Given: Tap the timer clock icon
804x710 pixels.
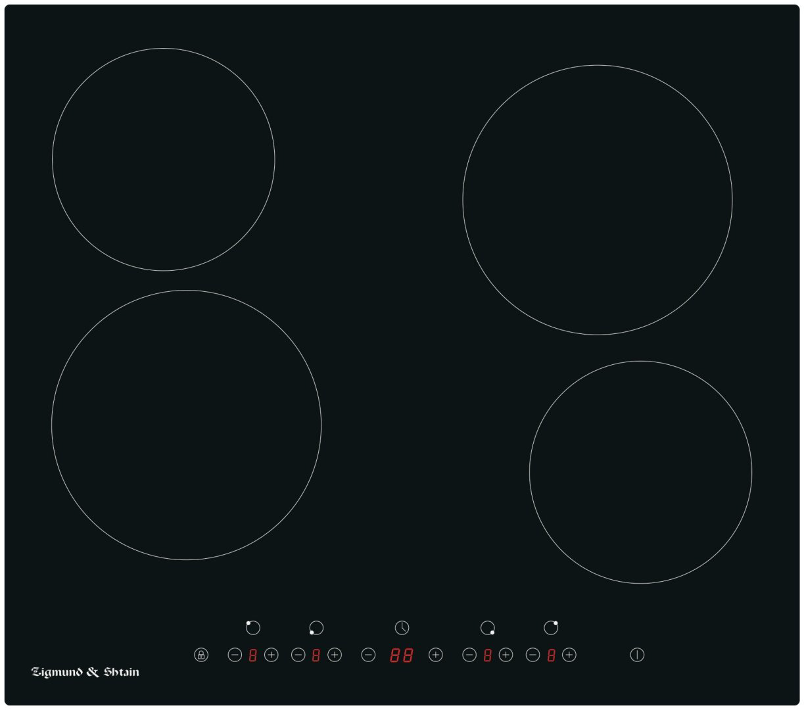Looking at the screenshot, I should [402, 628].
